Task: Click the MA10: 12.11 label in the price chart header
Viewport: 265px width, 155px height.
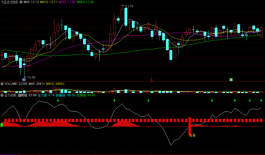Action: (49, 2)
